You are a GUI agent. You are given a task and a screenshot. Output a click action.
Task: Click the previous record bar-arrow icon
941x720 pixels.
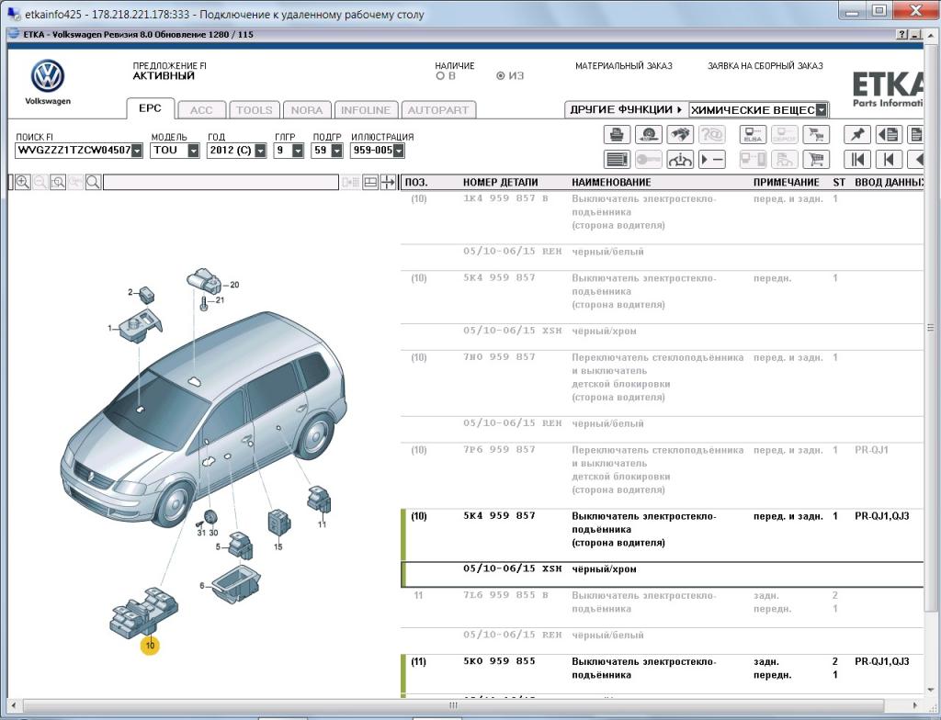point(889,159)
